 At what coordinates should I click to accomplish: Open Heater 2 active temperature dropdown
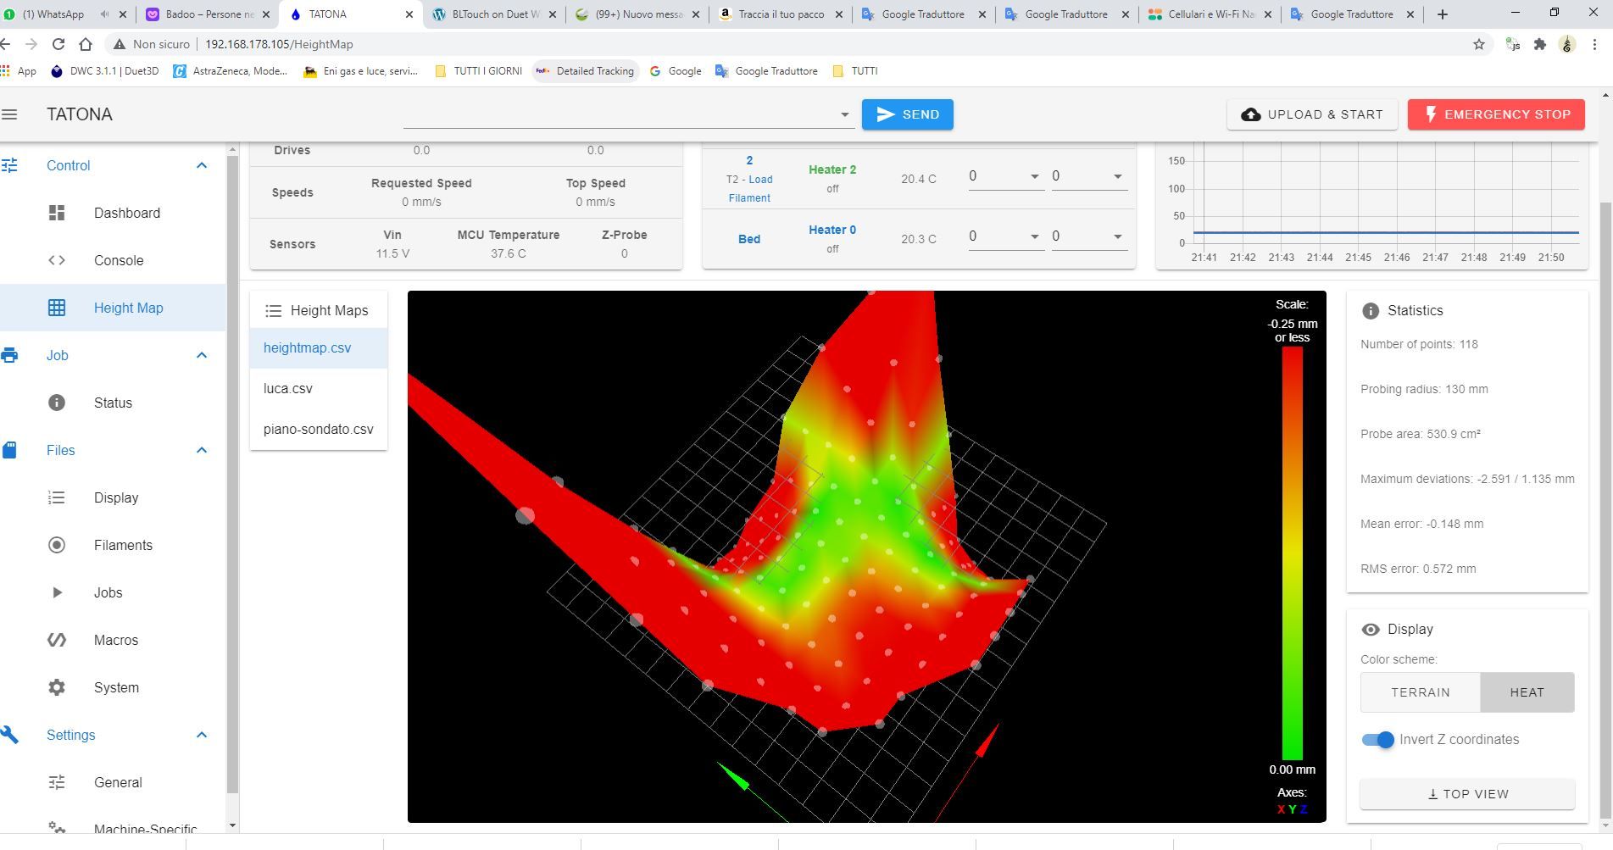click(1034, 176)
